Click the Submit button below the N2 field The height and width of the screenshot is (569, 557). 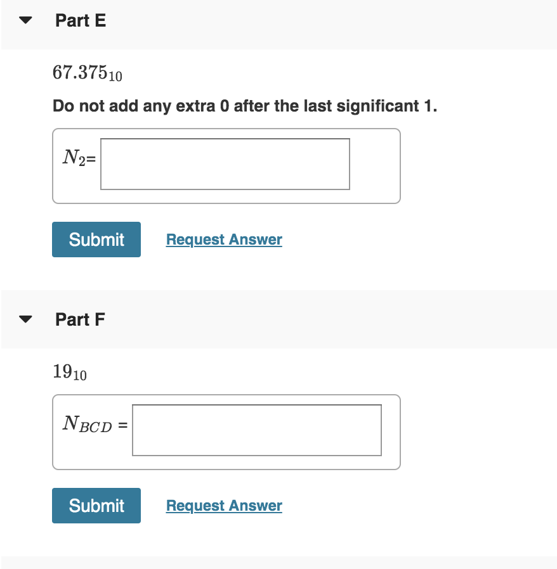[96, 240]
